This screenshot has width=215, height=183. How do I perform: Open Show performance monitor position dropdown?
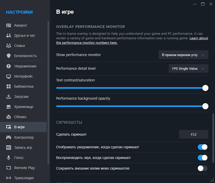[x=183, y=55]
